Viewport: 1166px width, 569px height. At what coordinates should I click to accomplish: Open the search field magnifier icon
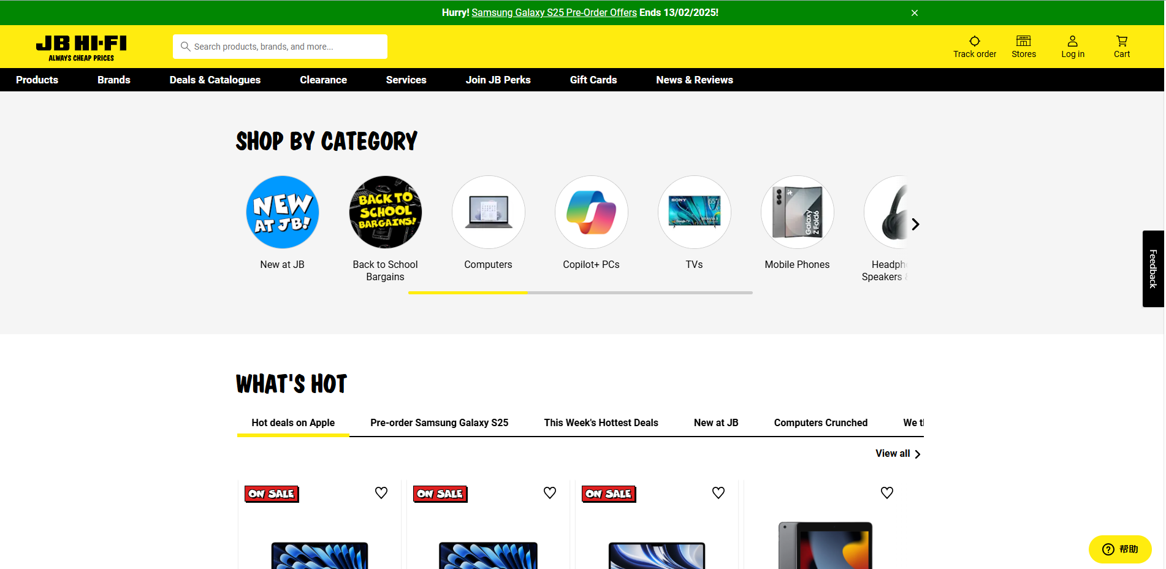pyautogui.click(x=186, y=46)
